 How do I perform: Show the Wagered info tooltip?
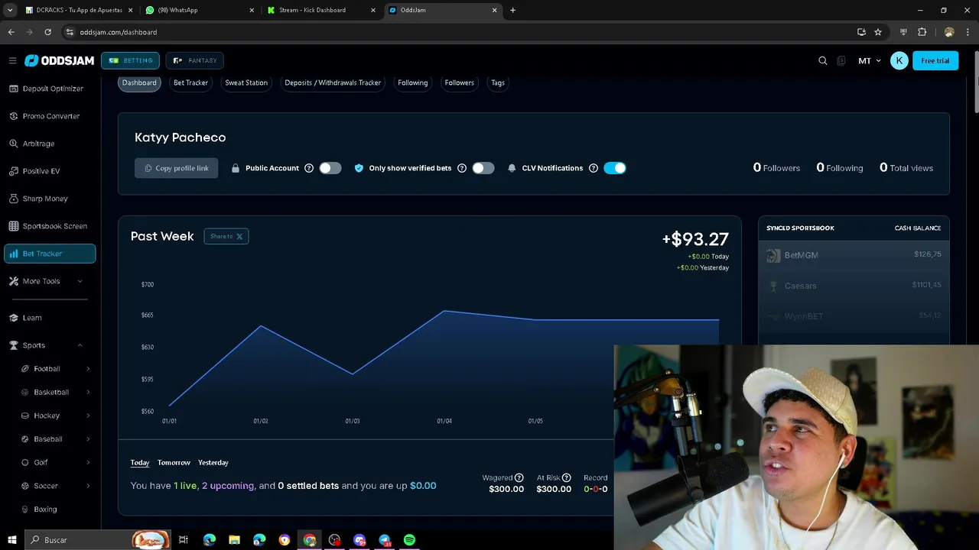coord(519,477)
